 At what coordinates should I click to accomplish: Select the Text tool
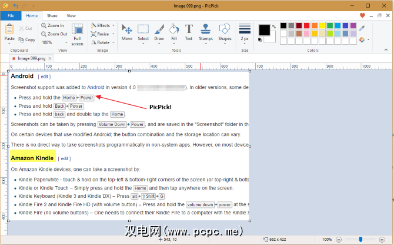(189, 32)
